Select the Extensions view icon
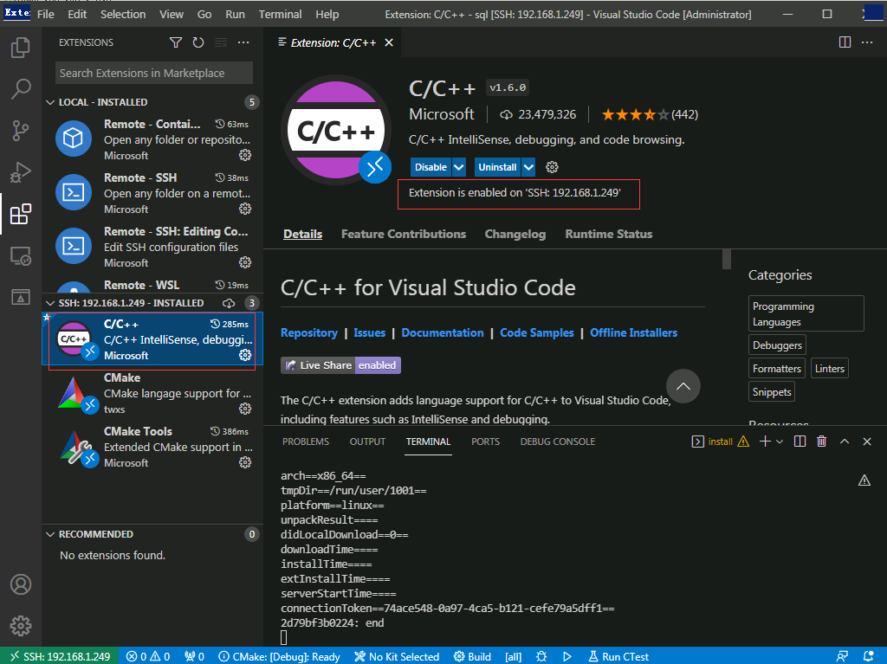This screenshot has width=887, height=664. coord(21,214)
